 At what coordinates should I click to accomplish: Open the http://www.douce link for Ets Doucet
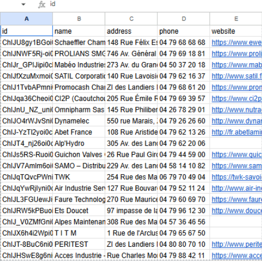pos(237,211)
